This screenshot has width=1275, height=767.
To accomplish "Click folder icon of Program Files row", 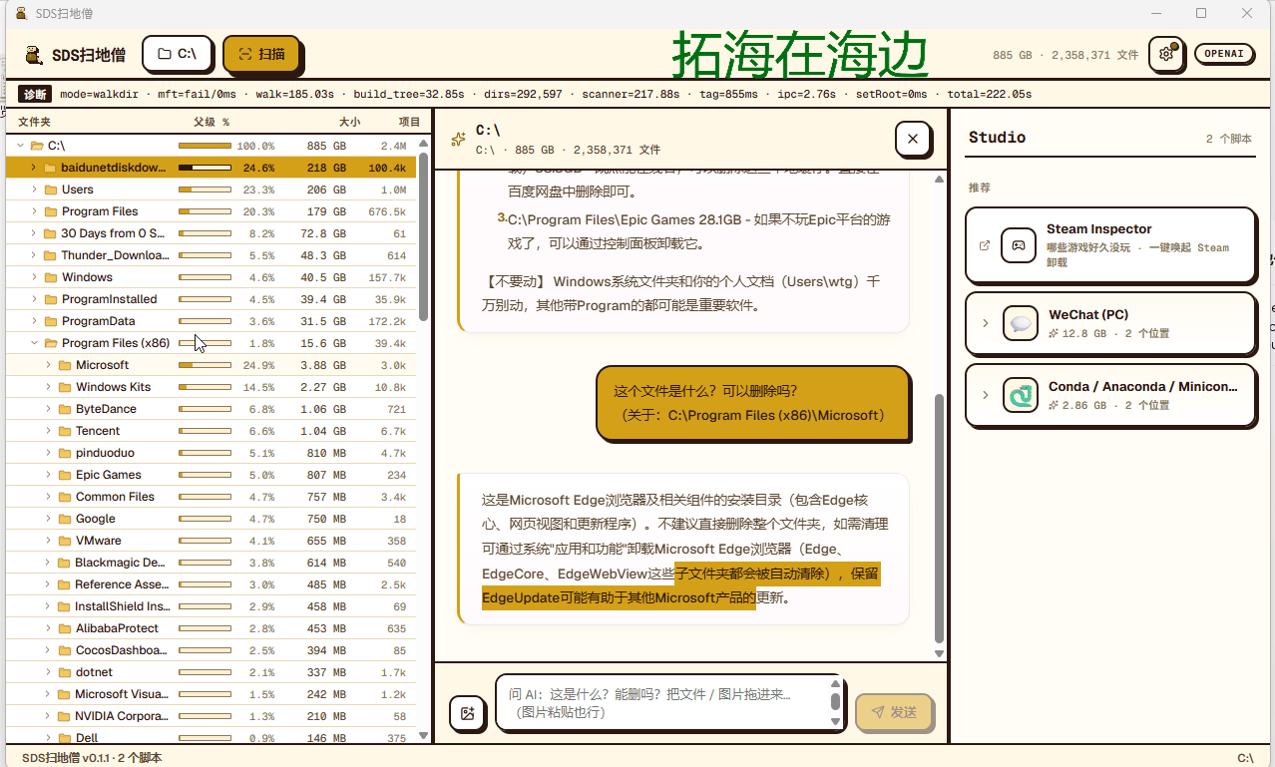I will tap(52, 211).
